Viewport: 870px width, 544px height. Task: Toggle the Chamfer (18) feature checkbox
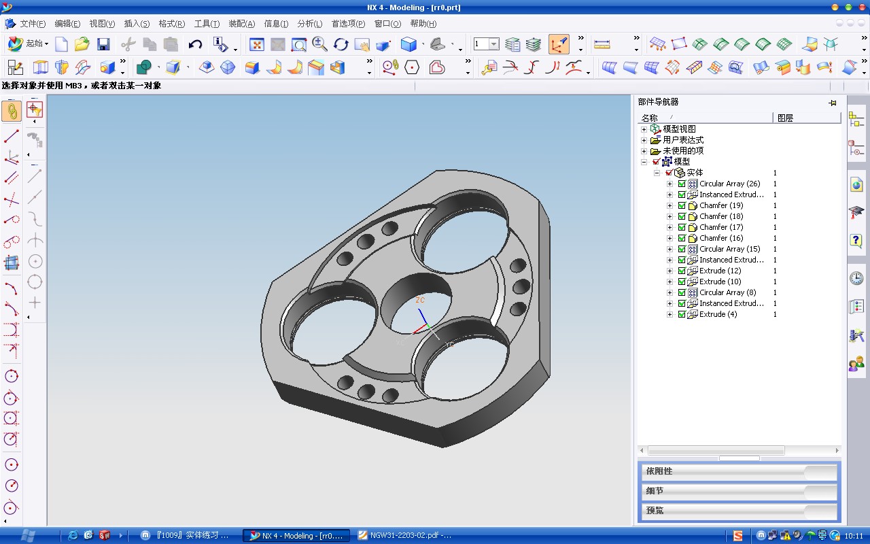tap(682, 216)
